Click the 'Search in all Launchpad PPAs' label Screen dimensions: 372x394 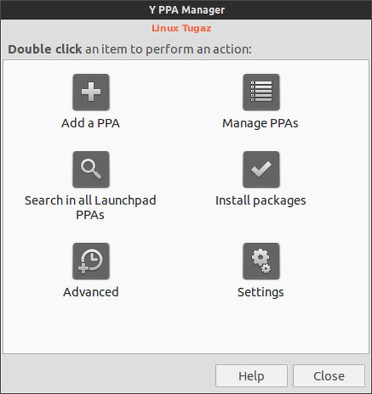coord(91,207)
